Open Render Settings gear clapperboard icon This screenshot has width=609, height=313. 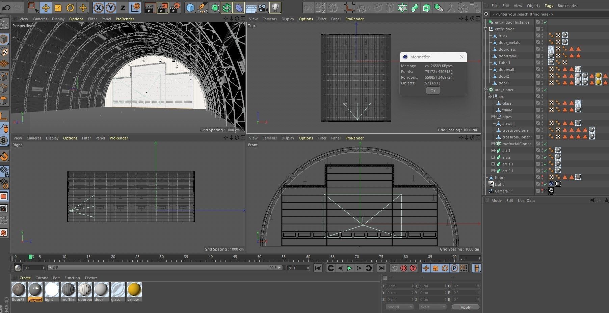pos(175,7)
